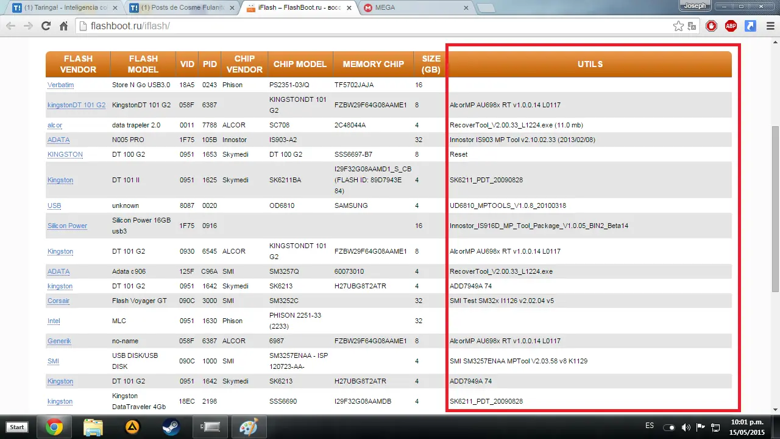Click the MEMORY CHIP column header

tap(374, 64)
